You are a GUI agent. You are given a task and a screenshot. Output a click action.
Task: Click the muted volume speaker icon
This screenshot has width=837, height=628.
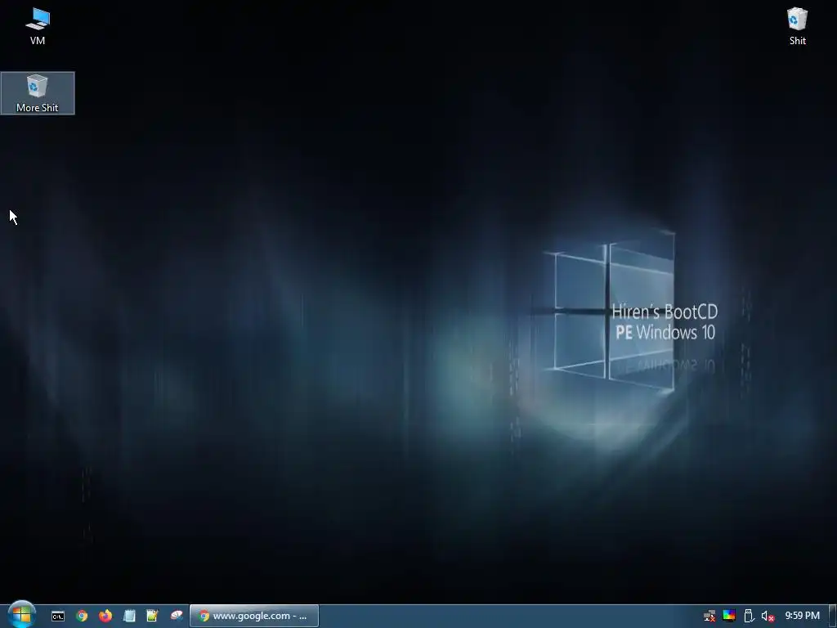(x=768, y=617)
